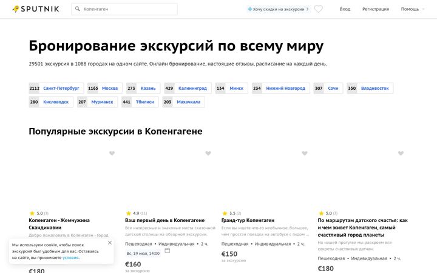Close the cookie notice
This screenshot has width=437, height=273.
pyautogui.click(x=110, y=243)
